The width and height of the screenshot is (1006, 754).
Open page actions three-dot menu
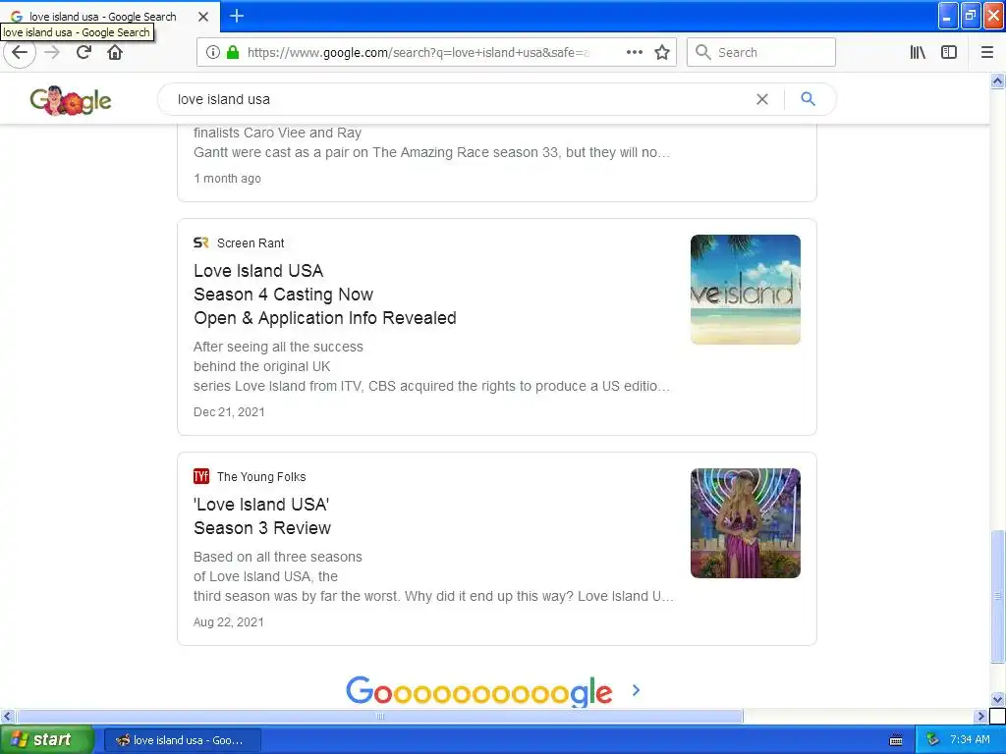(634, 53)
